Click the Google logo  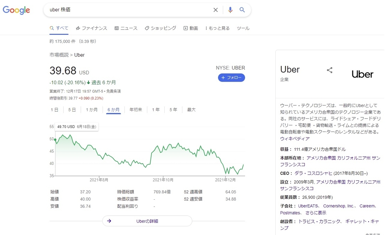tap(16, 10)
